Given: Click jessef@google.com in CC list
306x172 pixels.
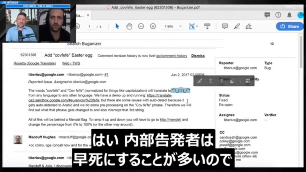Looking at the screenshot, I should pos(235,145).
